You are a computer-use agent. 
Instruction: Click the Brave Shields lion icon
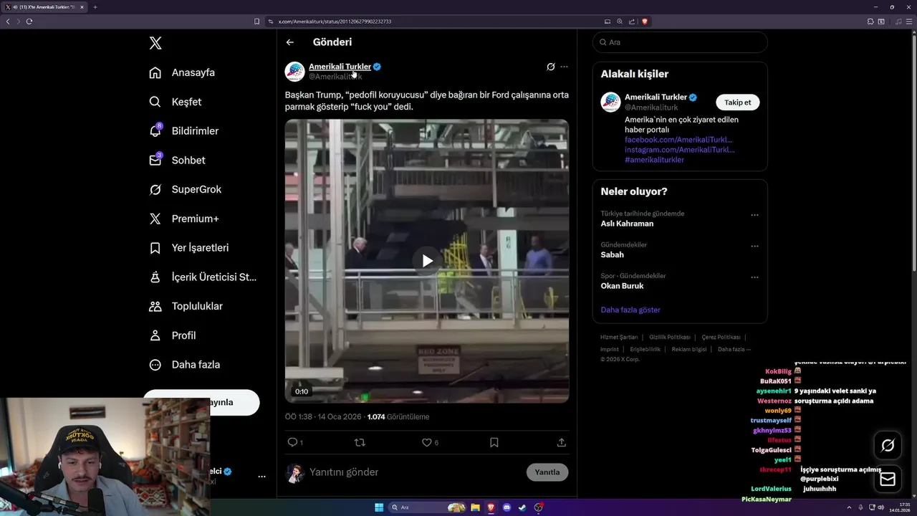point(645,21)
